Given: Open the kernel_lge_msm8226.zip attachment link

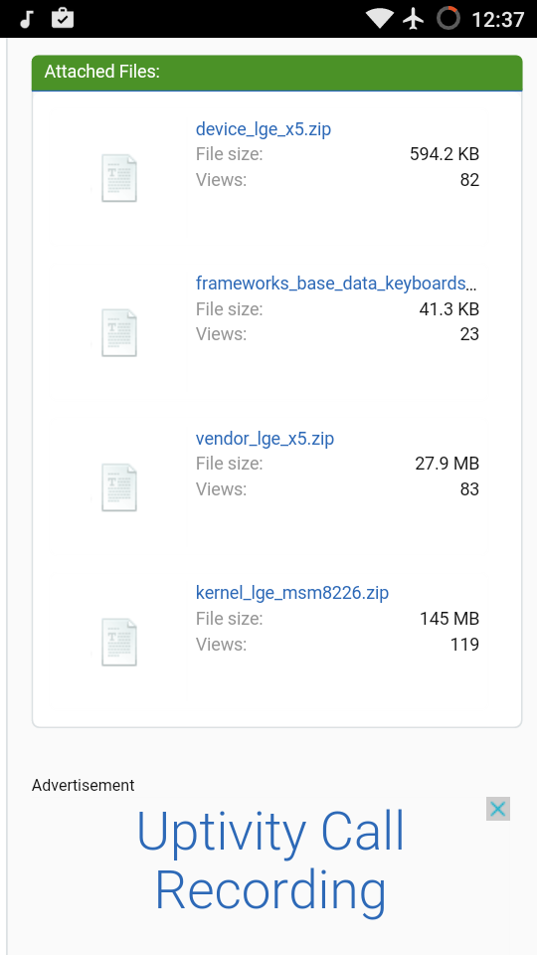Looking at the screenshot, I should (x=292, y=593).
